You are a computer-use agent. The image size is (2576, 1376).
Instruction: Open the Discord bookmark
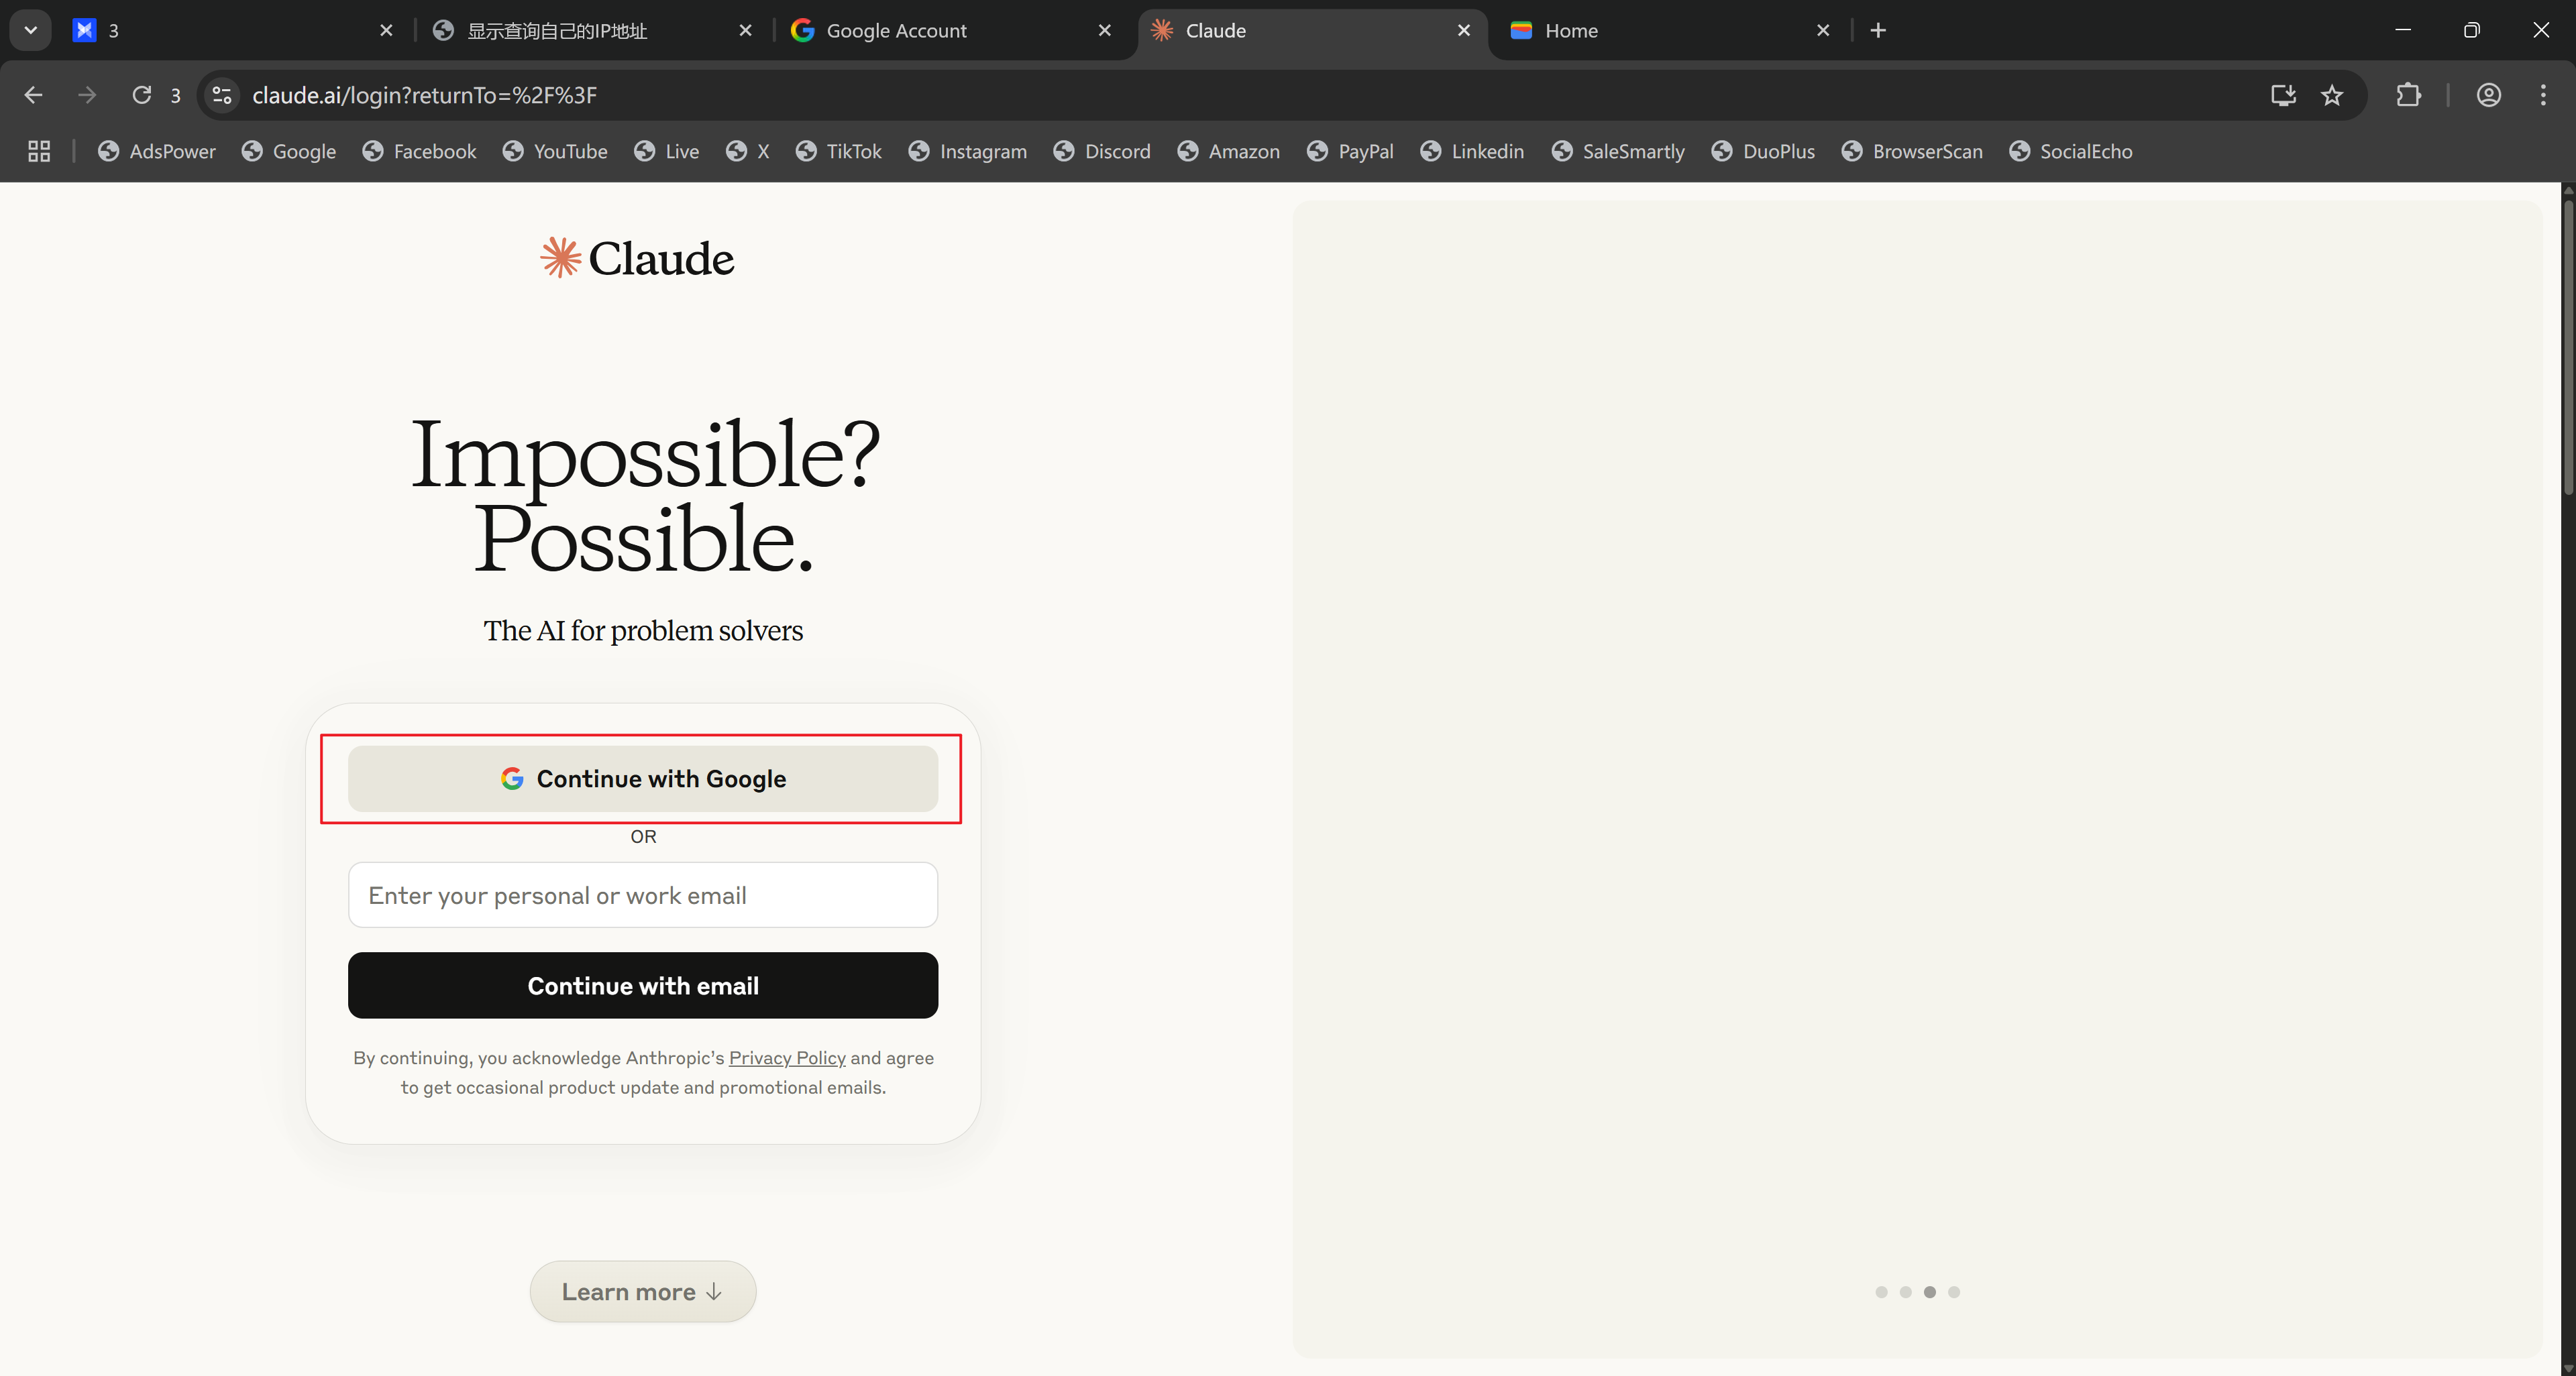(x=1102, y=151)
